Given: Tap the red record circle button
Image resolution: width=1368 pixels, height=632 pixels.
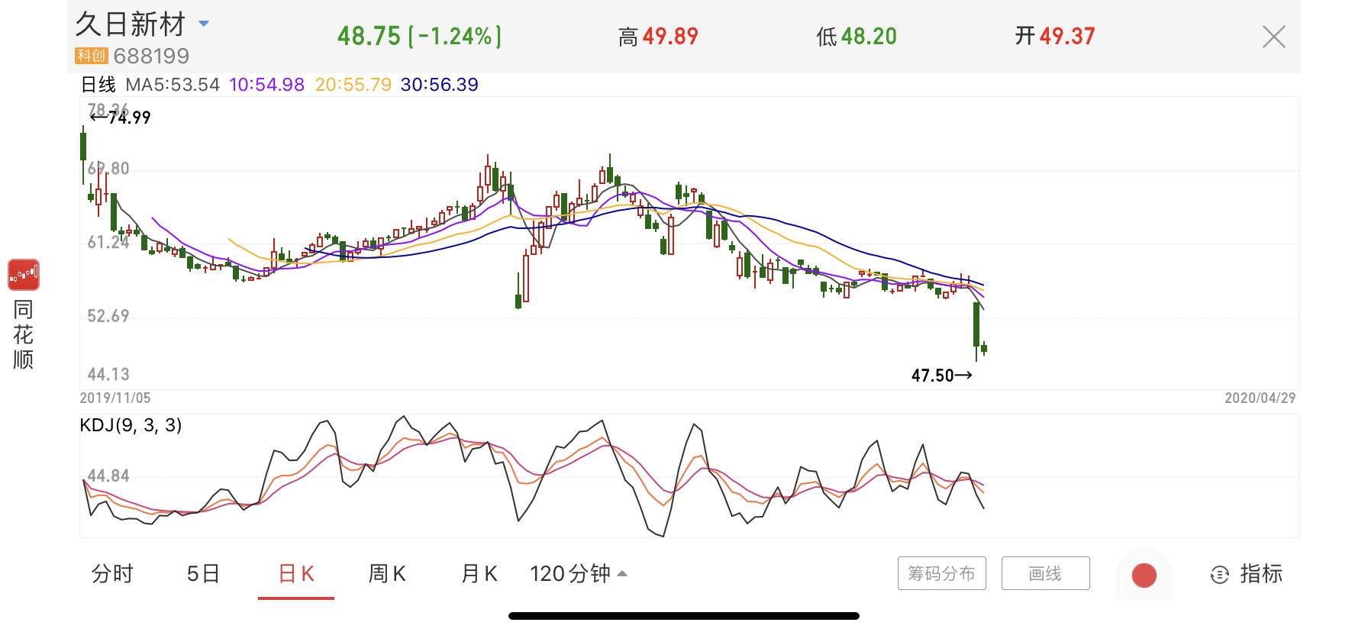Looking at the screenshot, I should pos(1144,575).
